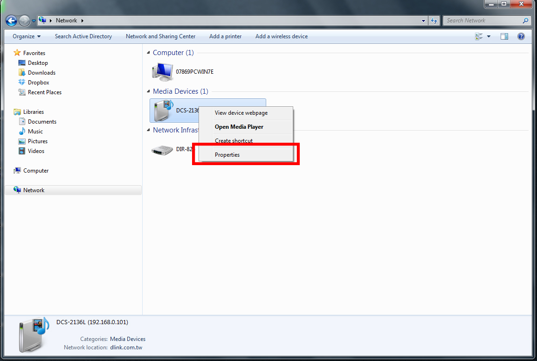Toggle the preview pane icon

(504, 36)
